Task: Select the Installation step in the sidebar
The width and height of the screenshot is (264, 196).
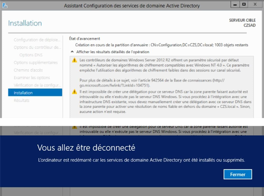Action: tap(35, 93)
